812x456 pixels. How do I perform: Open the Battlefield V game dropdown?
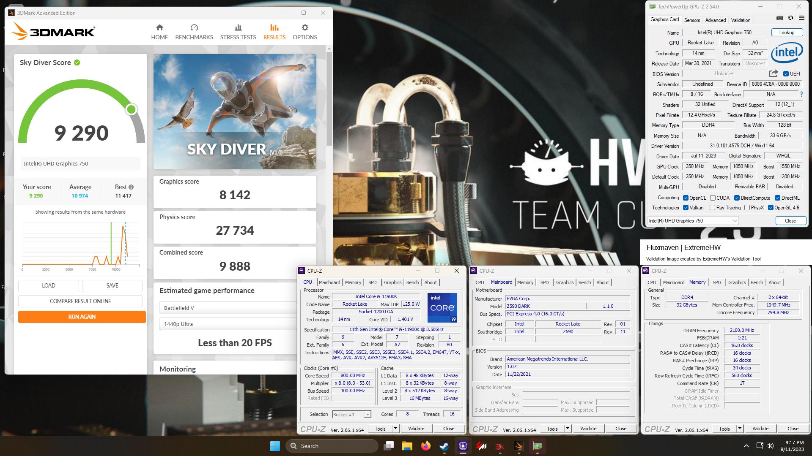tap(228, 308)
